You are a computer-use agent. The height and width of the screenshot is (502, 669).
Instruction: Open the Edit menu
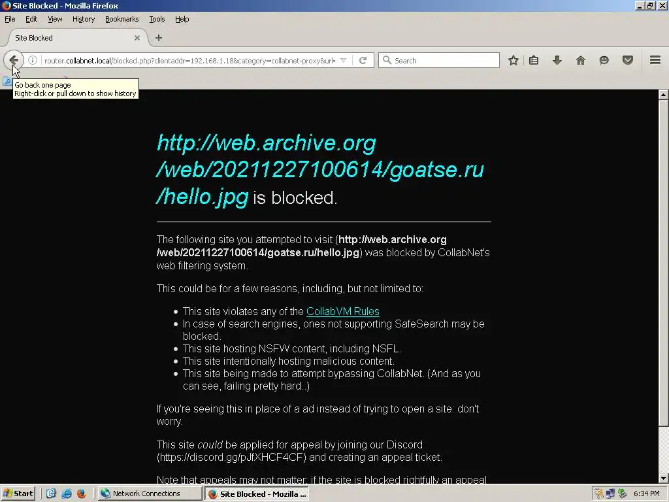pos(31,19)
